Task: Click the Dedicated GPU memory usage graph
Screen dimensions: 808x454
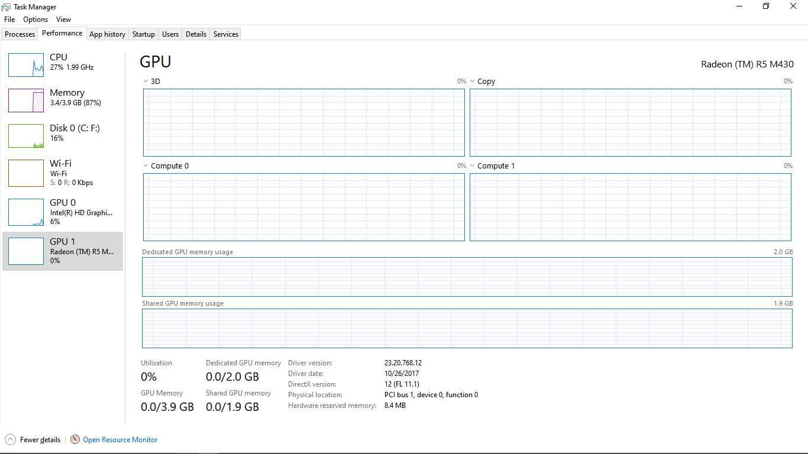Action: coord(467,277)
